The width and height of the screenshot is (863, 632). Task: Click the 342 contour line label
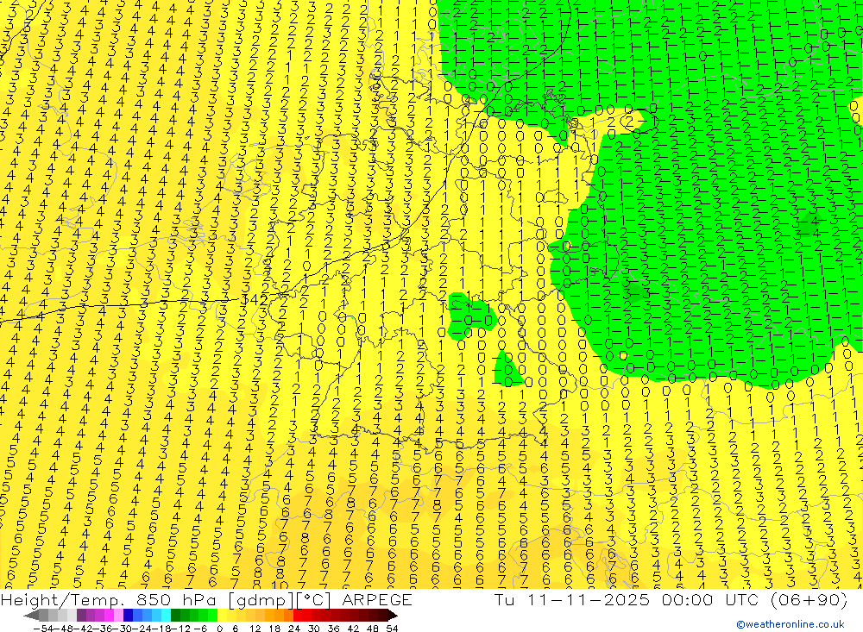point(256,300)
